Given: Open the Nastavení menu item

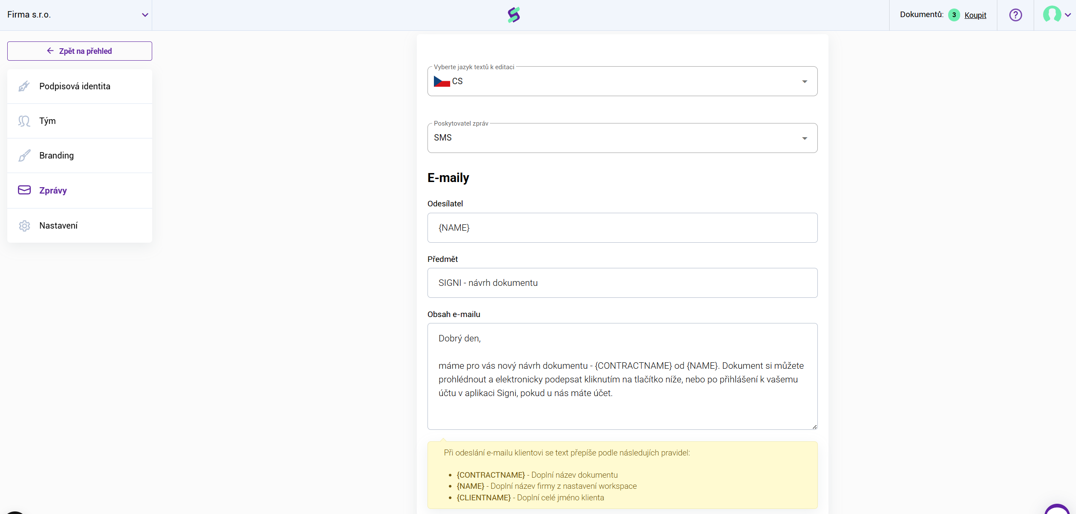Looking at the screenshot, I should click(x=59, y=226).
